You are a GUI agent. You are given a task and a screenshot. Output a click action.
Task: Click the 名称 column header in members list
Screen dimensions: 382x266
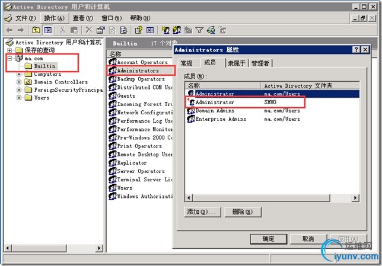pos(223,85)
